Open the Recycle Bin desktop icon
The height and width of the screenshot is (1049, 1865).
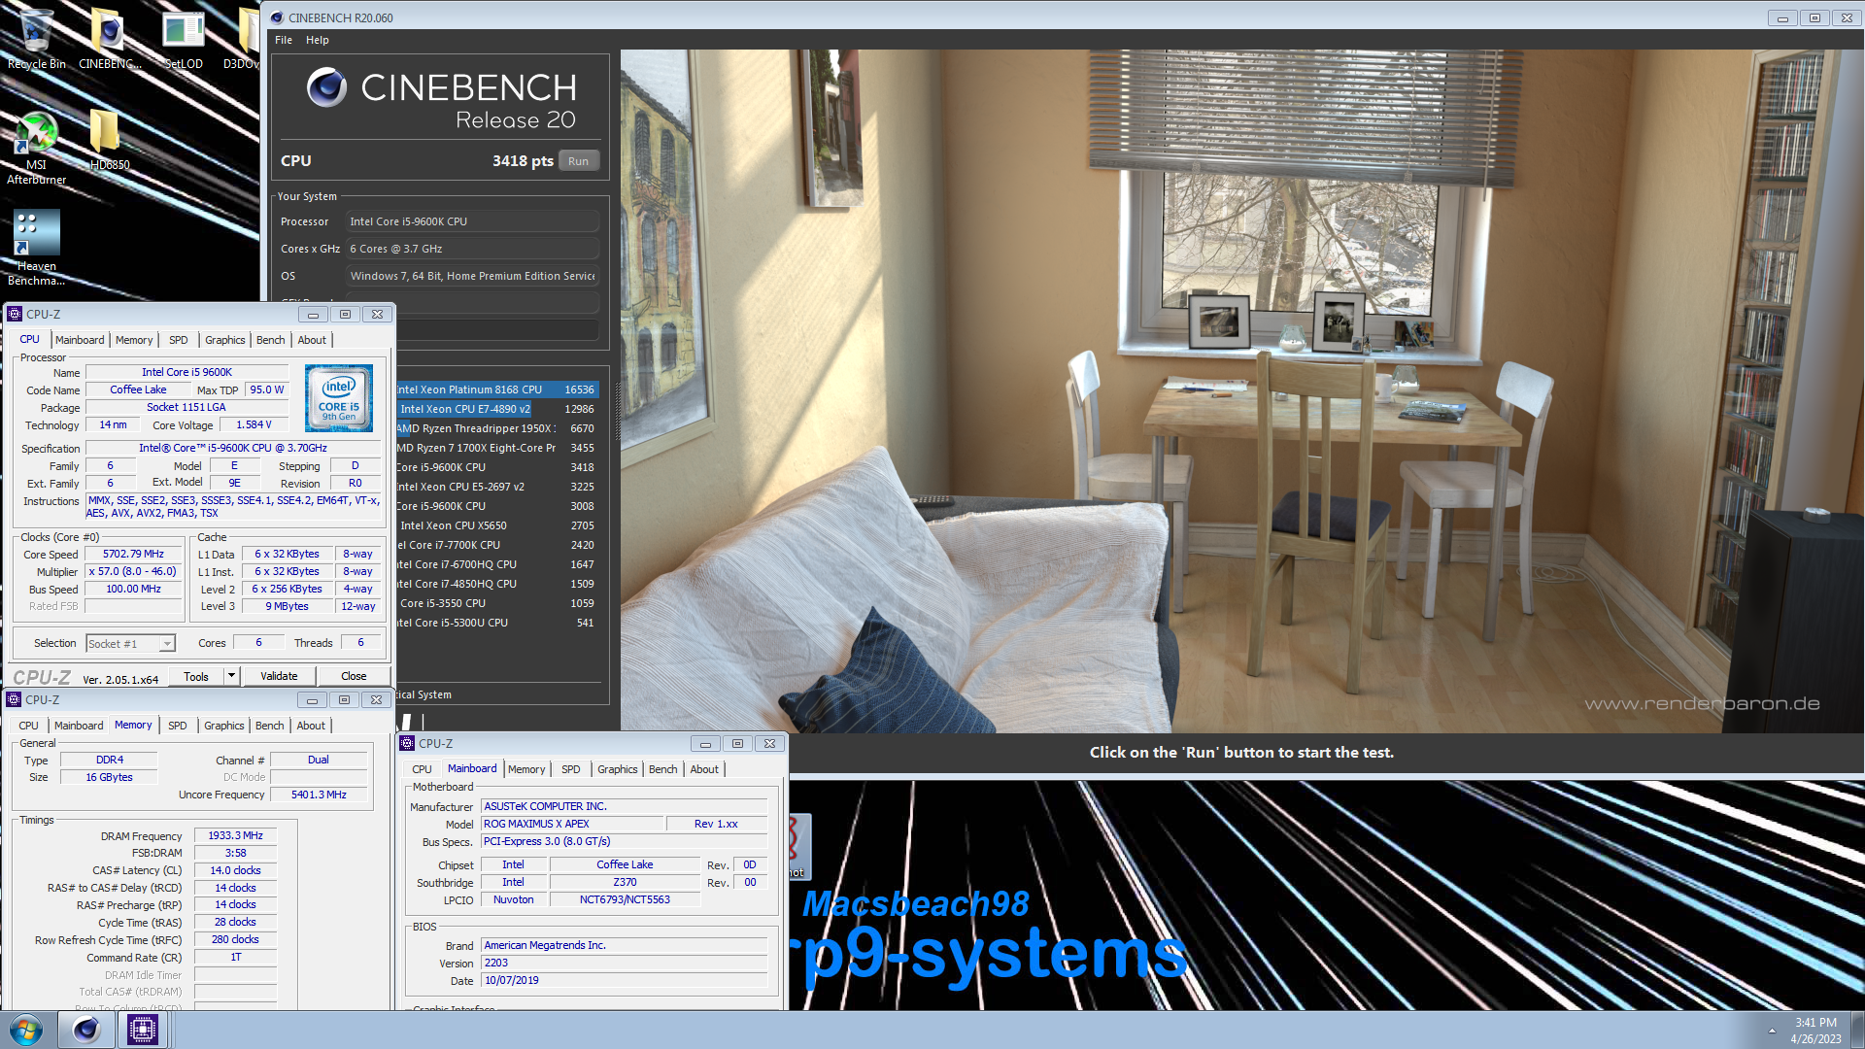(x=36, y=39)
